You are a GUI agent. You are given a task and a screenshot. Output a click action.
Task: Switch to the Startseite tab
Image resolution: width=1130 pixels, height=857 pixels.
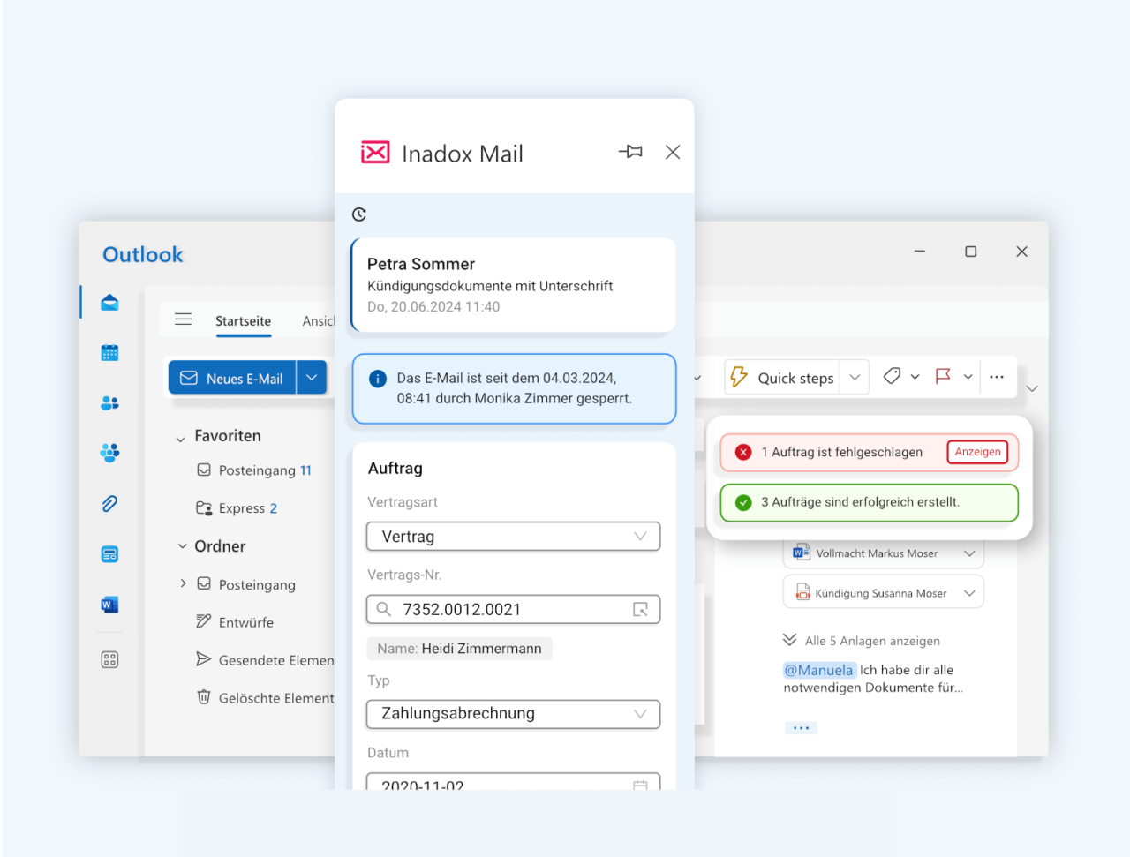point(243,321)
